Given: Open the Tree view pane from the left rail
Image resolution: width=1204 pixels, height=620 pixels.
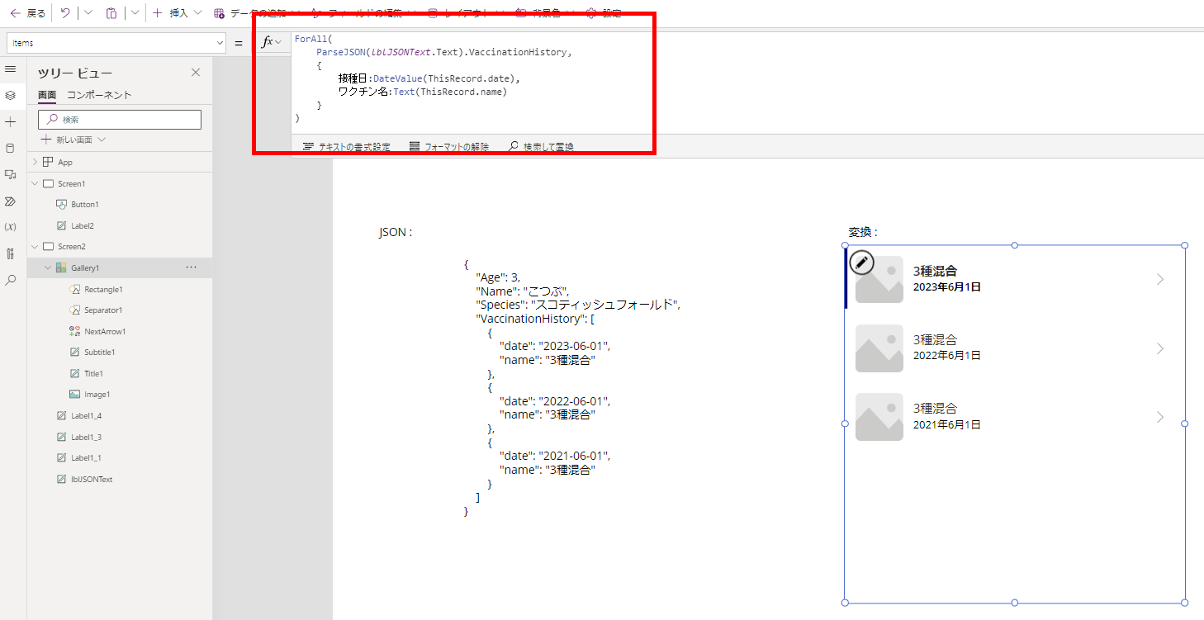Looking at the screenshot, I should (x=11, y=95).
